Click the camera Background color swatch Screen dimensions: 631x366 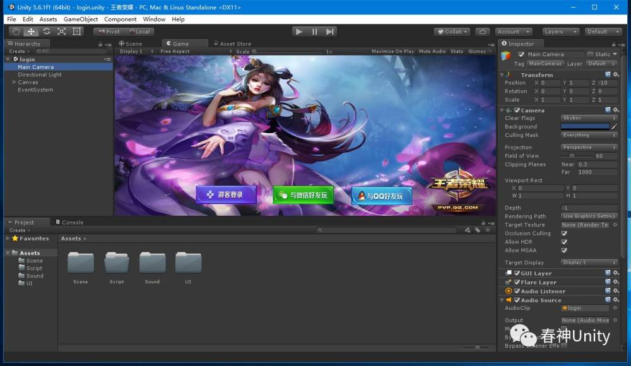pos(584,126)
